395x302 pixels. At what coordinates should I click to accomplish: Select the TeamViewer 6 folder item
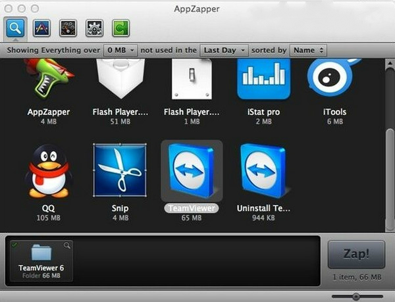41,261
